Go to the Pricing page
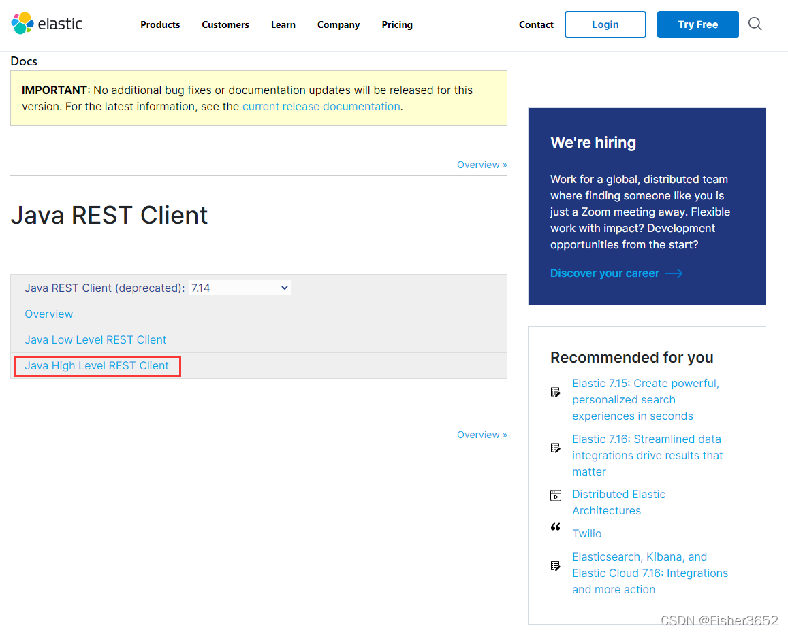Image resolution: width=788 pixels, height=632 pixels. pyautogui.click(x=397, y=24)
